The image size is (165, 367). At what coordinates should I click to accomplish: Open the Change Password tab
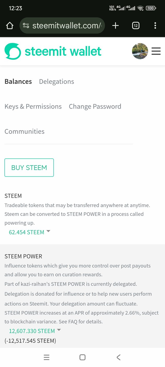tap(95, 107)
